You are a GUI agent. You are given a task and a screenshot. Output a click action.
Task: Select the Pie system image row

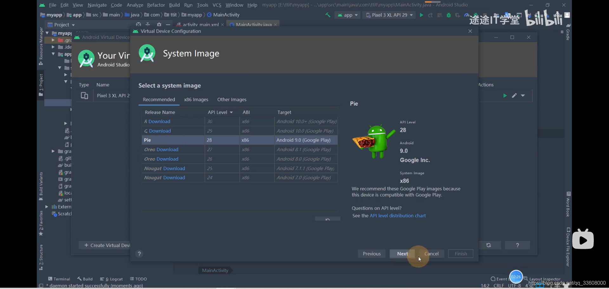tap(239, 140)
